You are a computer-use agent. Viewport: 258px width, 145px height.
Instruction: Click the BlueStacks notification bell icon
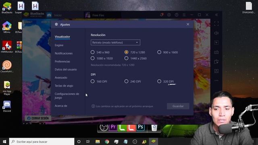[x=162, y=15]
